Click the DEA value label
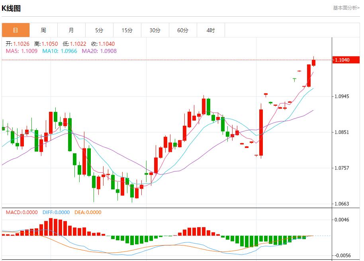 click(88, 212)
